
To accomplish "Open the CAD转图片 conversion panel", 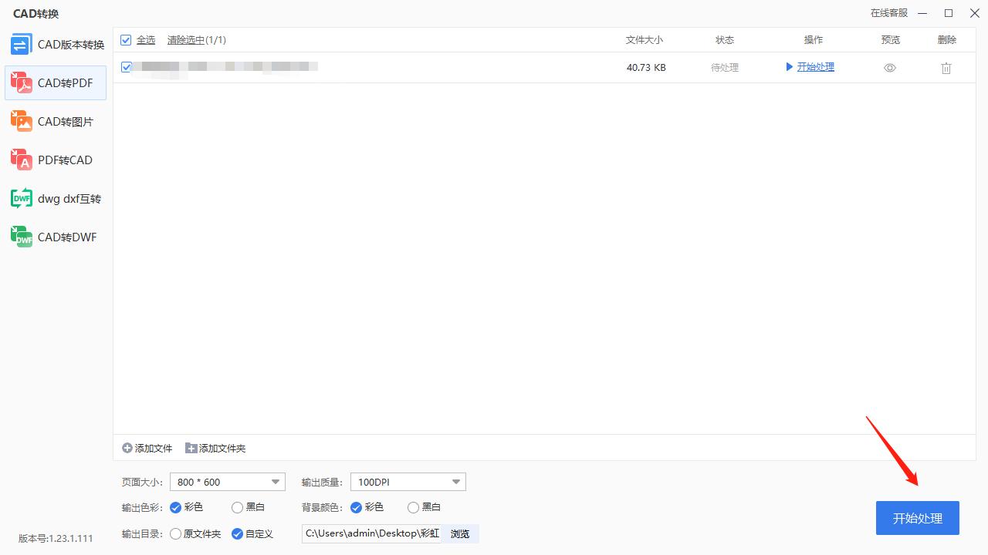I will point(55,121).
